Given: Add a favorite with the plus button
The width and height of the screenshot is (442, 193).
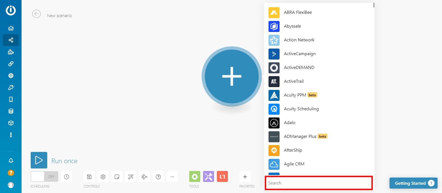Looking at the screenshot, I should 245,177.
